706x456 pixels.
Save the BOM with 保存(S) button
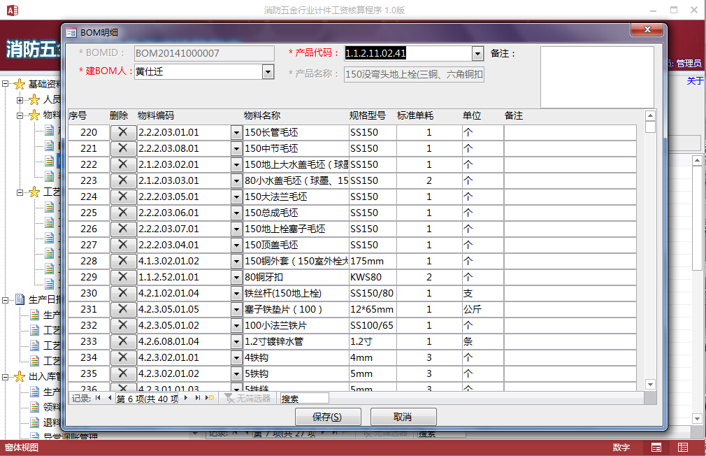(x=328, y=417)
